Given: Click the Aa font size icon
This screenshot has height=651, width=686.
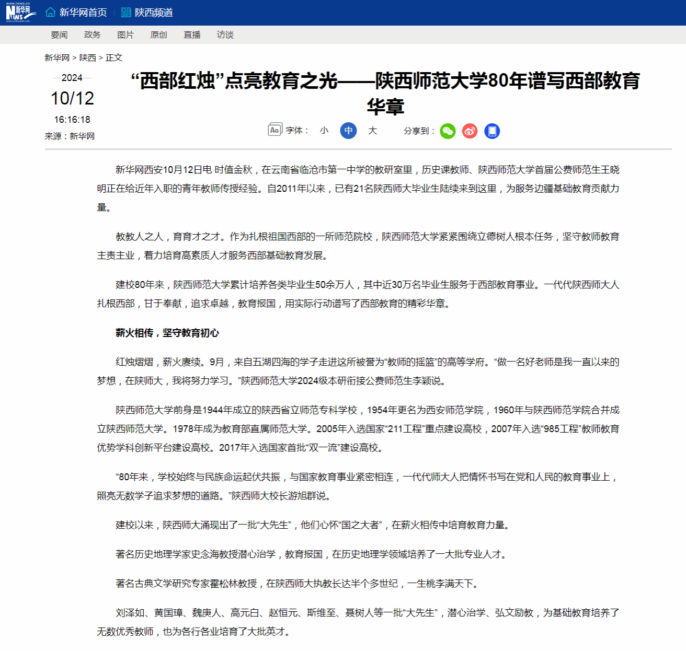Looking at the screenshot, I should tap(275, 130).
